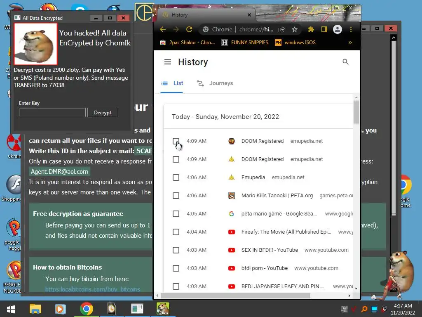Viewport: 422px width, 317px height.
Task: Search history with magnifier icon
Action: pos(346,62)
